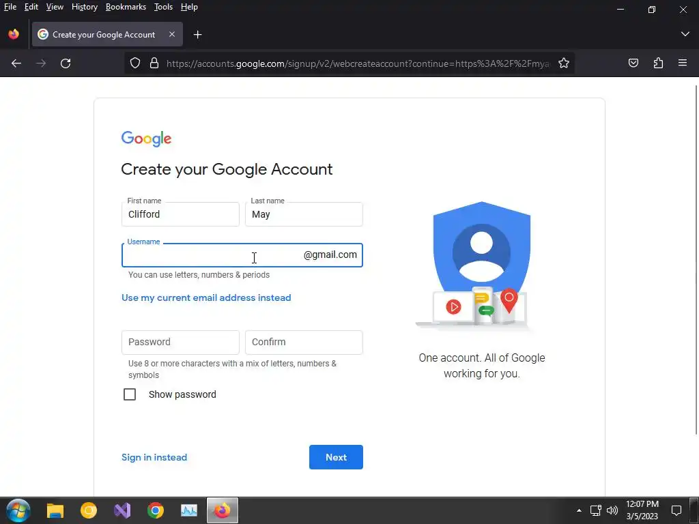Focus the Username input field
This screenshot has height=524, width=699.
click(242, 255)
